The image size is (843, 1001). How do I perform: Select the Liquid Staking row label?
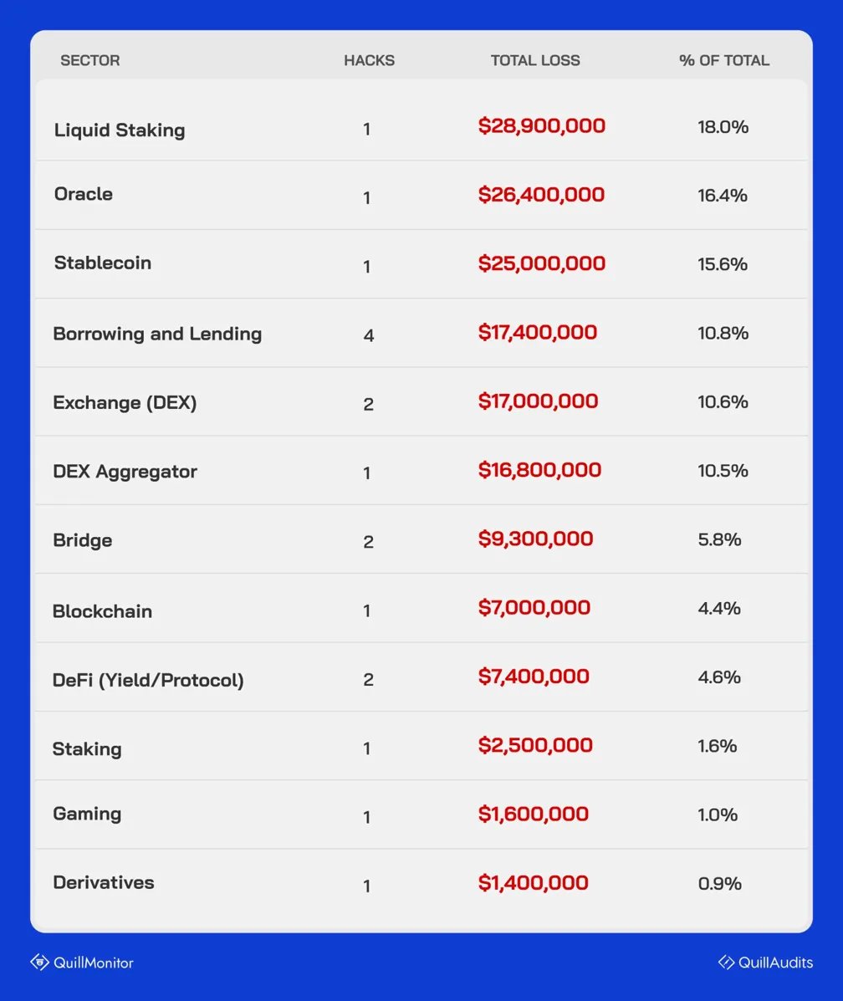pos(120,130)
